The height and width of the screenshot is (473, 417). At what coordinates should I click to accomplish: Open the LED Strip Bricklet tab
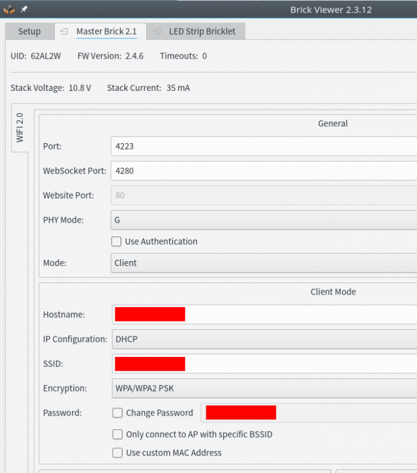point(196,32)
